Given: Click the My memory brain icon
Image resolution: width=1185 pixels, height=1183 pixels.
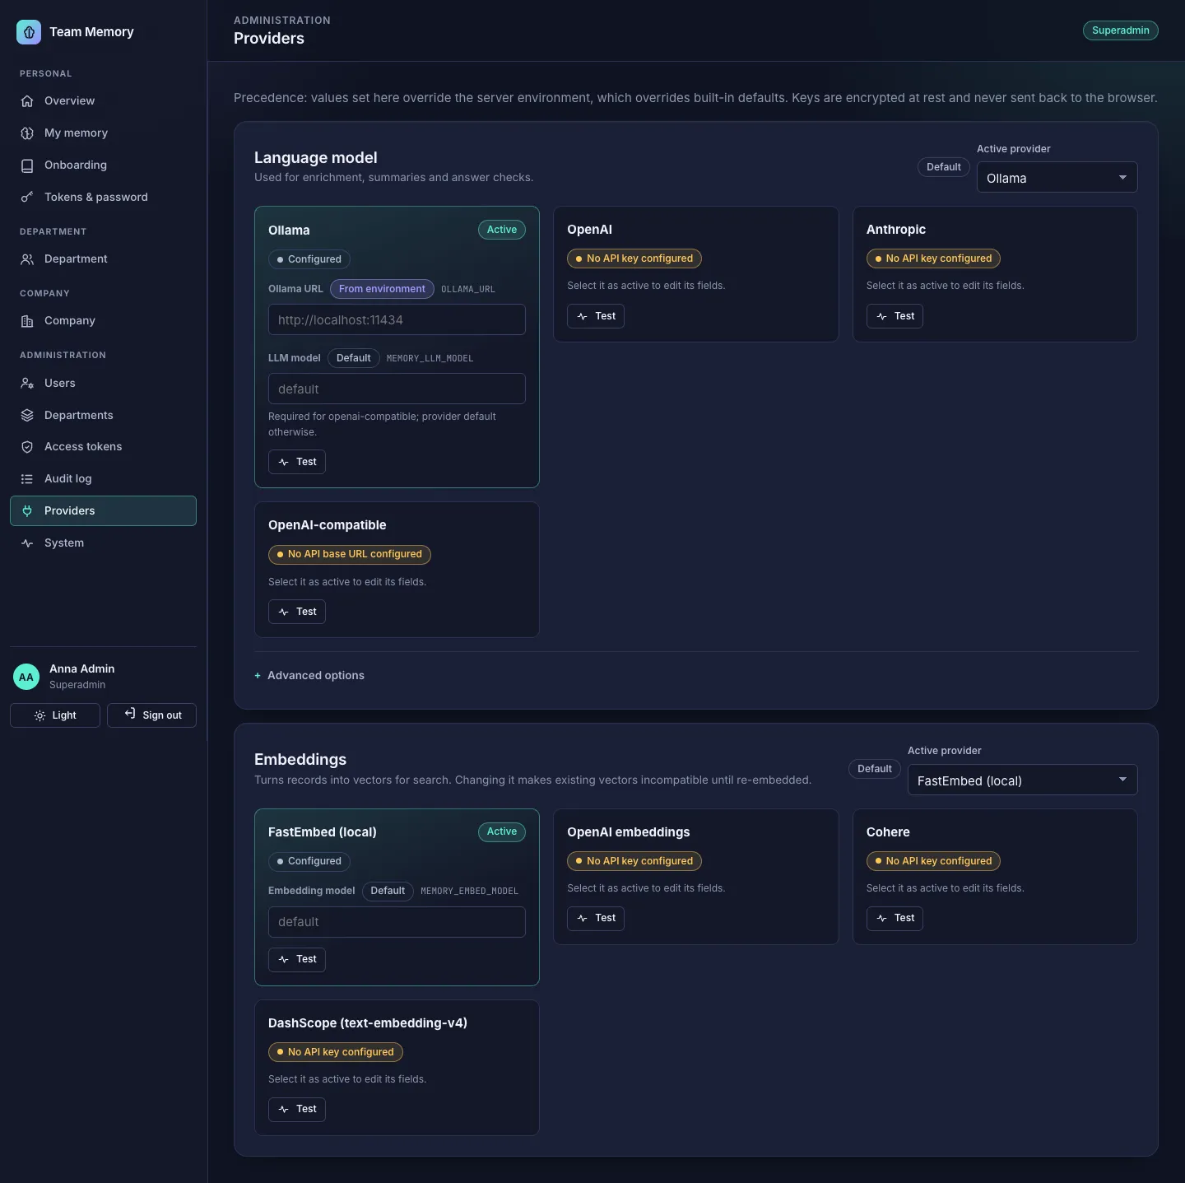Looking at the screenshot, I should pyautogui.click(x=27, y=133).
